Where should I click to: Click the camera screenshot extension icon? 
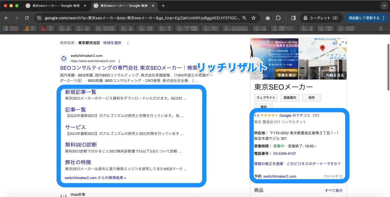(x=268, y=18)
